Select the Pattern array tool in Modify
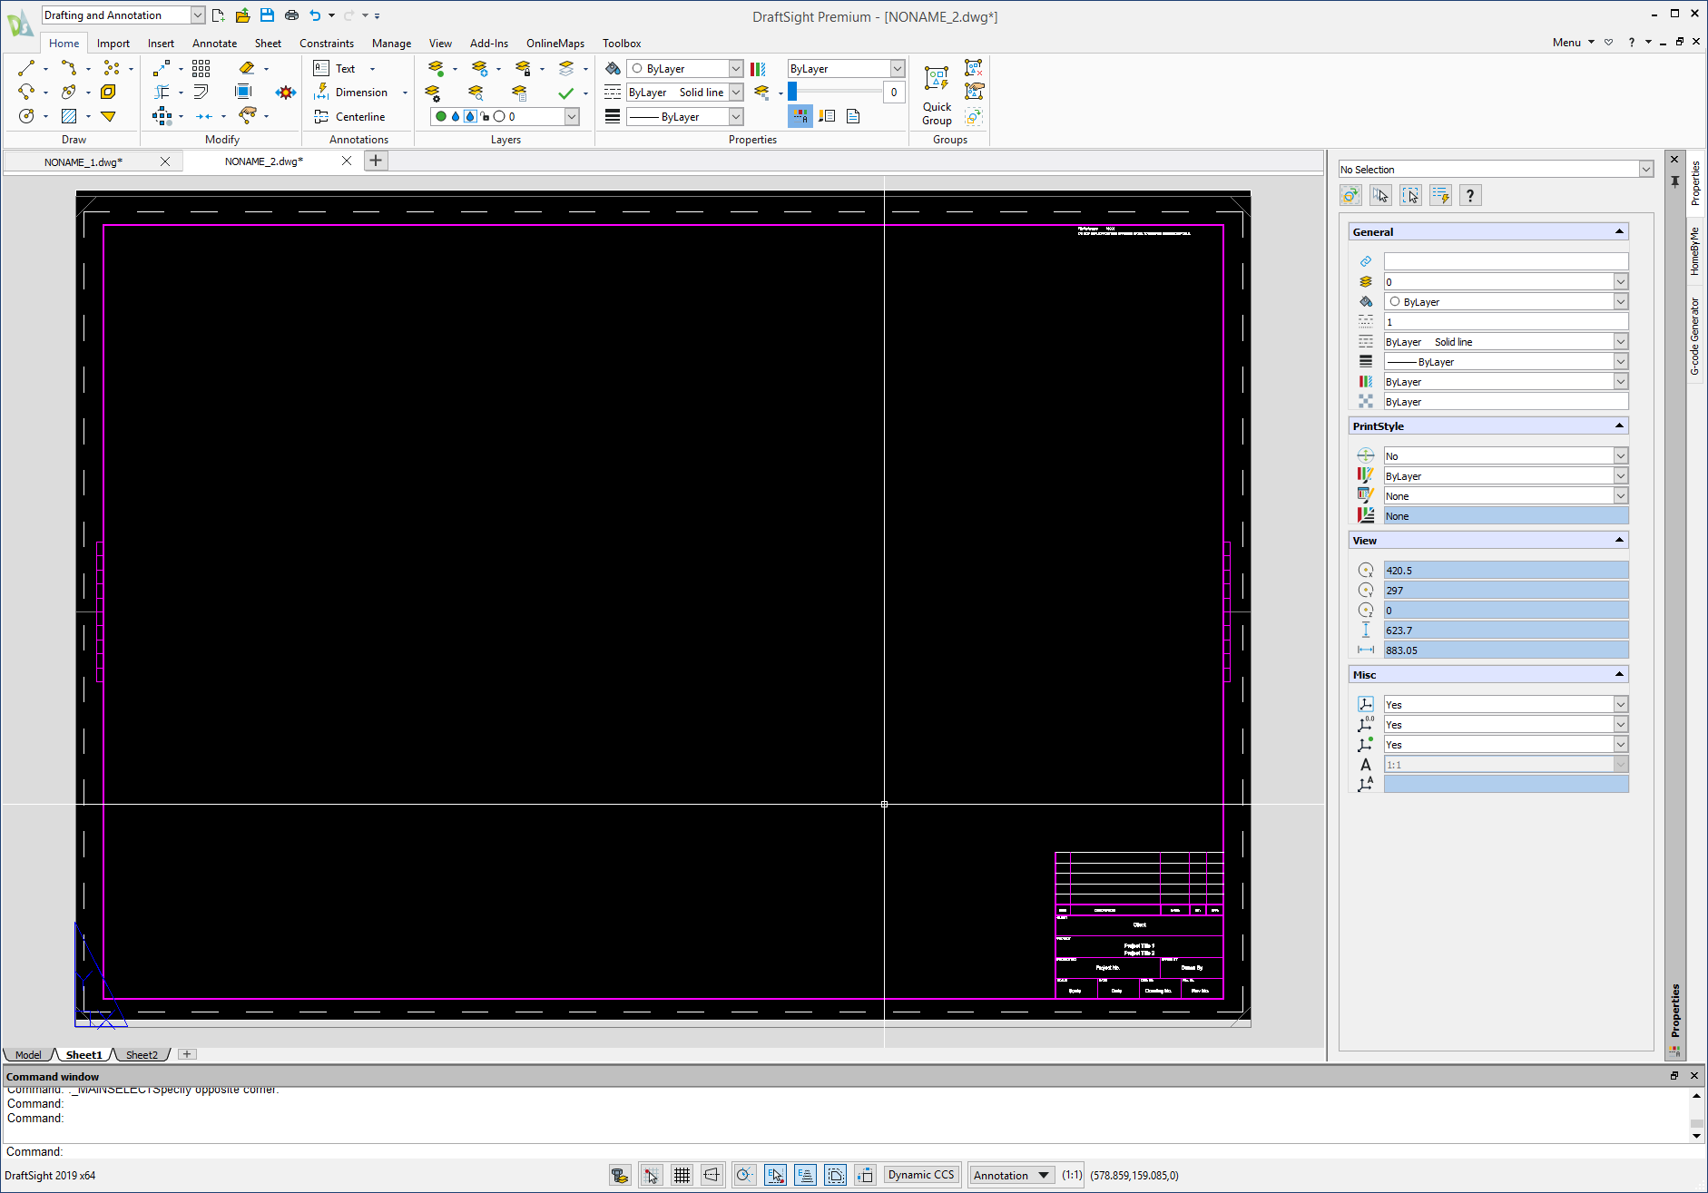The height and width of the screenshot is (1193, 1708). click(201, 68)
